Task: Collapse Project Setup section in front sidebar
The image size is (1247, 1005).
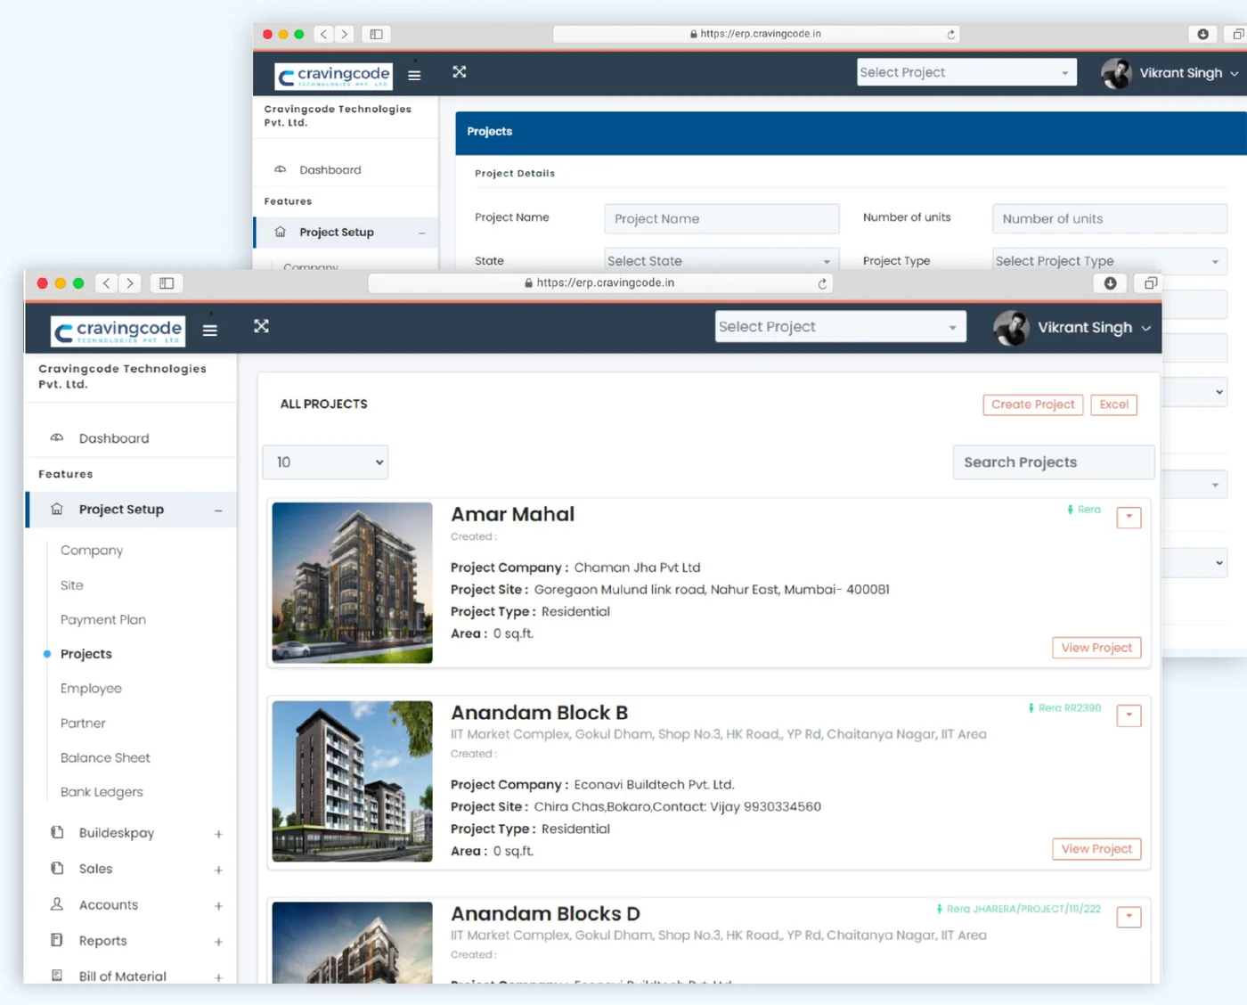Action: point(218,511)
